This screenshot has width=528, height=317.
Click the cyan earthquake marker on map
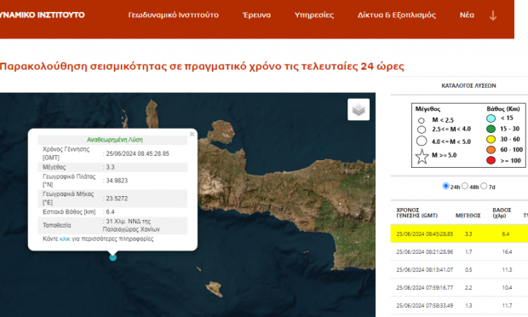click(x=112, y=257)
